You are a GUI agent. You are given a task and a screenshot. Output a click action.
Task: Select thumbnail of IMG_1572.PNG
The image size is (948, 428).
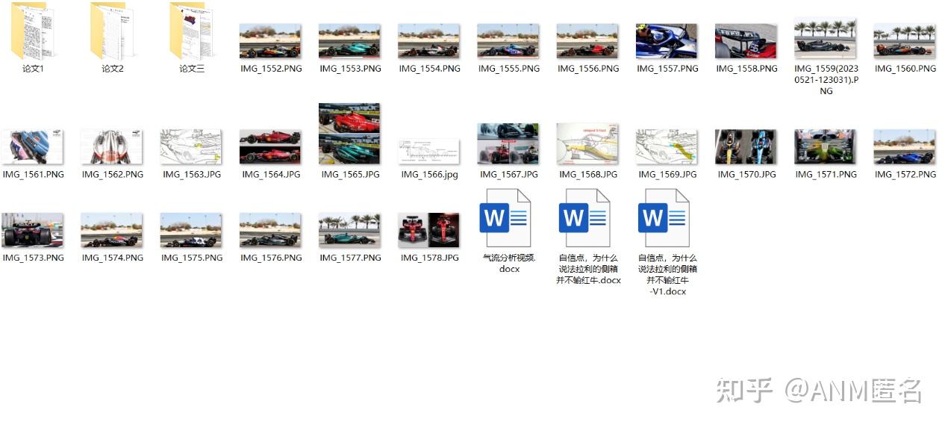point(904,147)
